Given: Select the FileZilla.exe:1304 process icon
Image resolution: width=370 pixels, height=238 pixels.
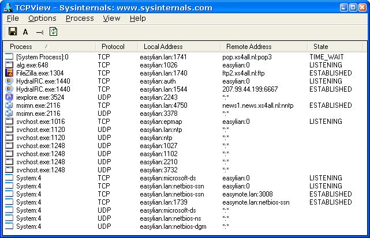Looking at the screenshot, I should [9, 73].
